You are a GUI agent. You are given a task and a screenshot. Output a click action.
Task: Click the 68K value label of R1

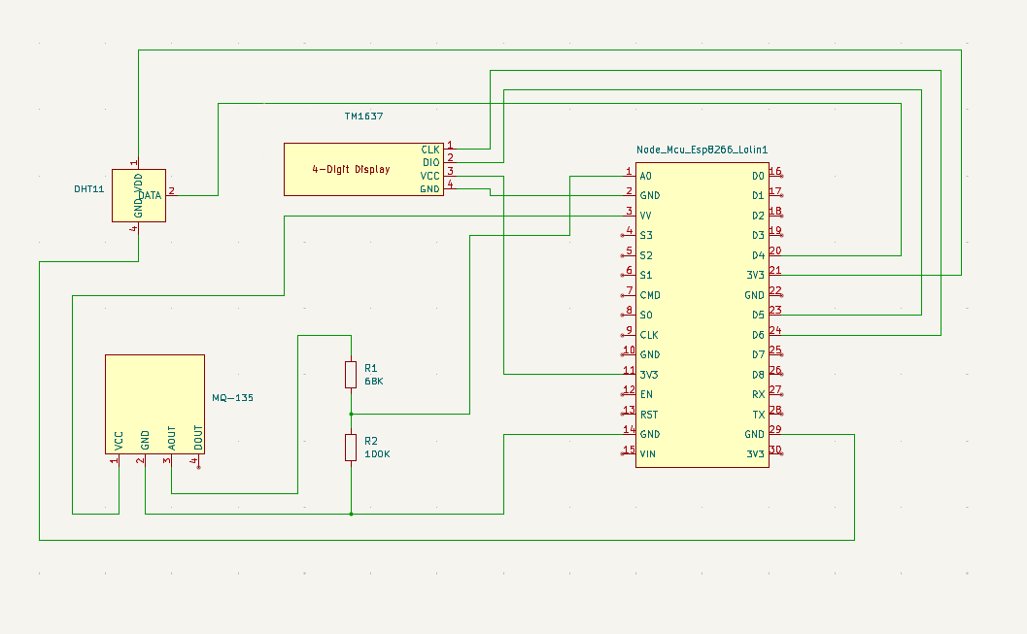click(x=374, y=382)
